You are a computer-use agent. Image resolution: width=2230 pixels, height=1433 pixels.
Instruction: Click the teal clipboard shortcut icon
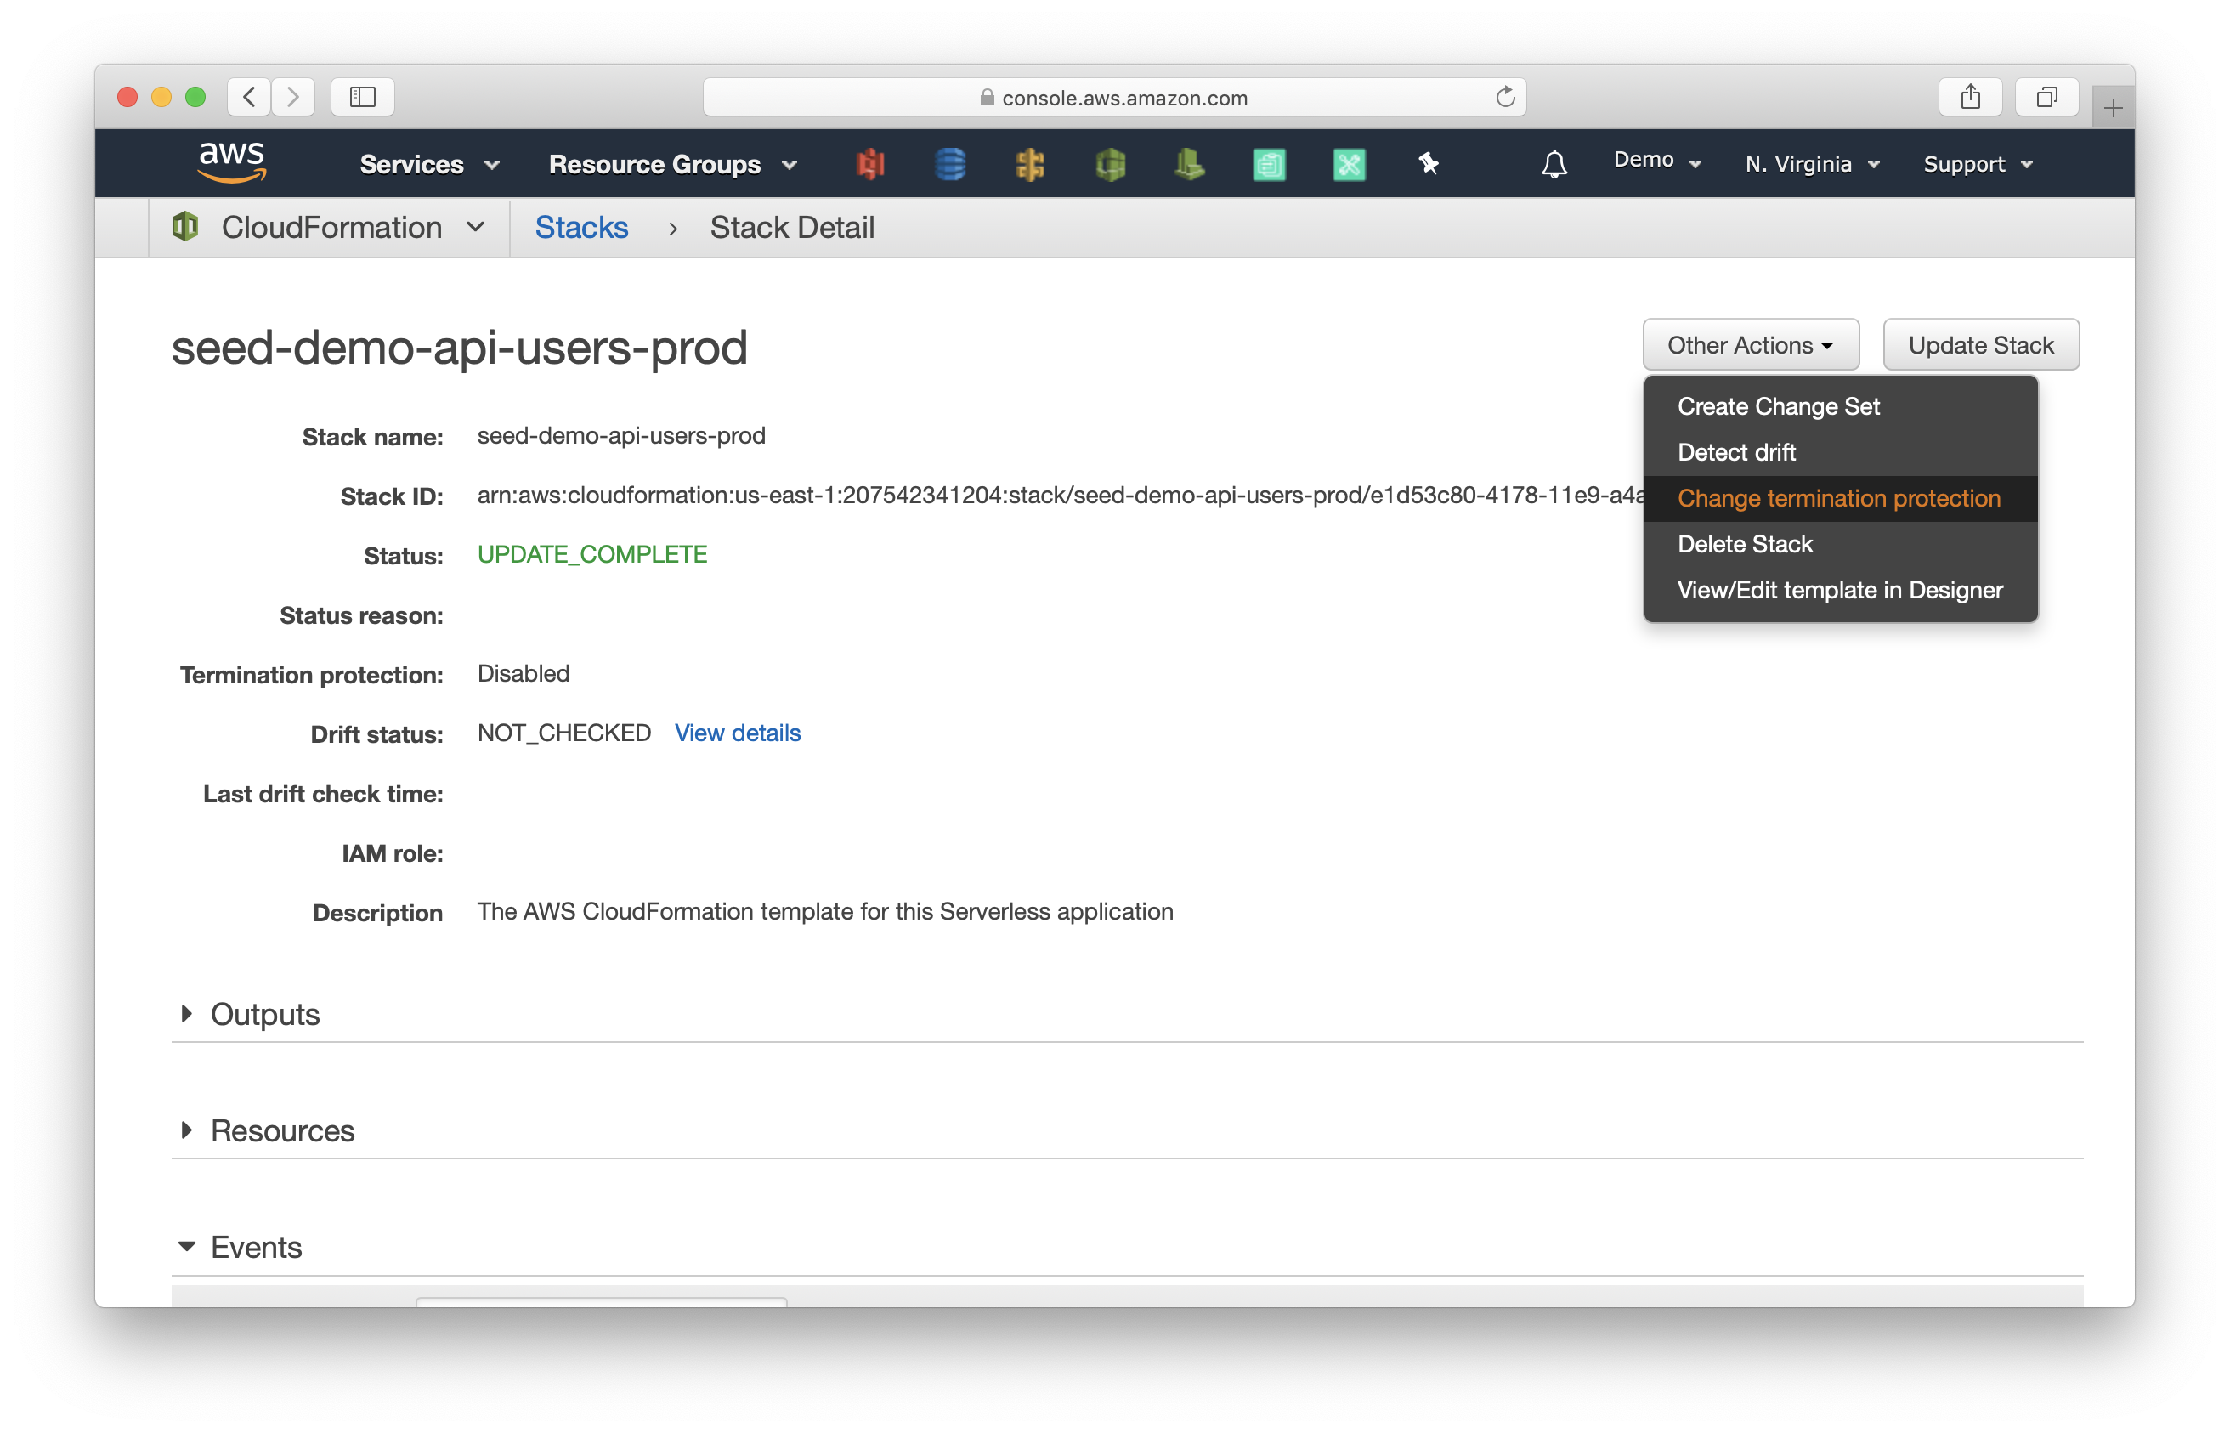(1269, 165)
